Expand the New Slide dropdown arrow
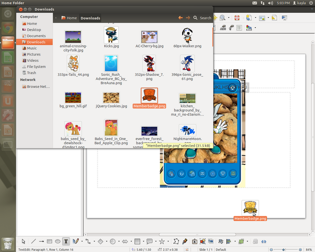Viewport: 315px width, 252px height. tap(255, 18)
